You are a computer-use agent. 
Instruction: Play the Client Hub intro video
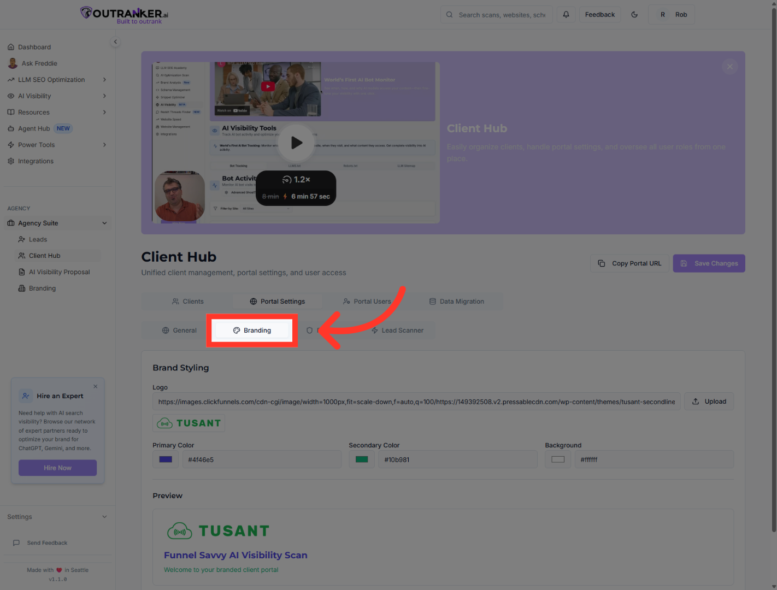(x=296, y=143)
